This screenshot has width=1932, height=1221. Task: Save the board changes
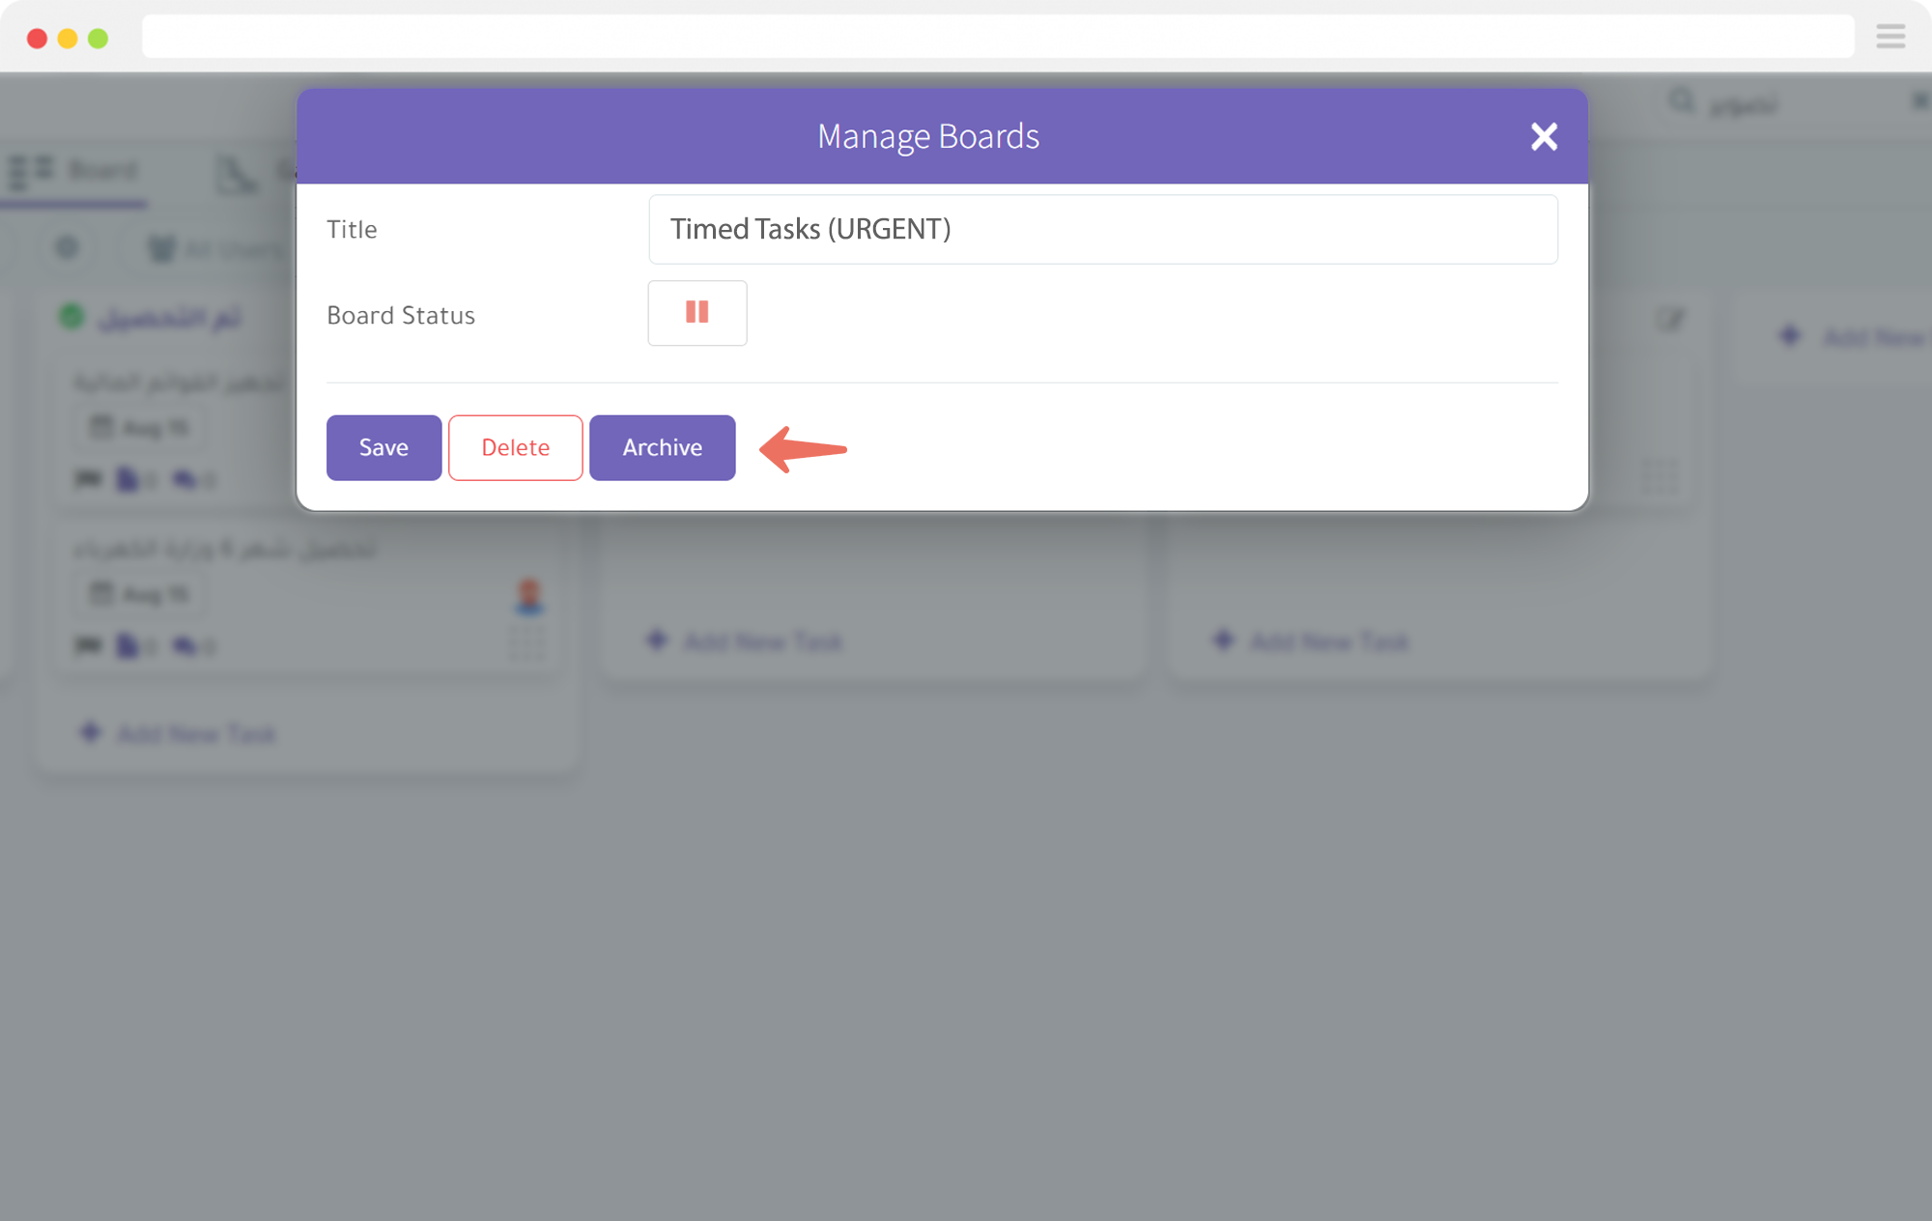click(x=384, y=447)
